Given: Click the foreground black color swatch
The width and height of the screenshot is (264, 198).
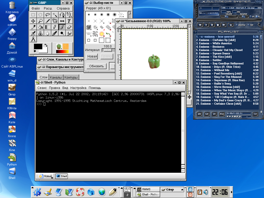Looking at the screenshot, I should click(x=38, y=47).
